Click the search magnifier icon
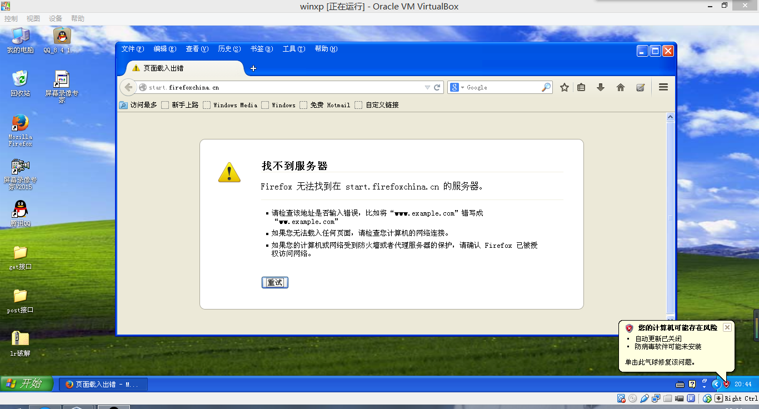 (546, 87)
